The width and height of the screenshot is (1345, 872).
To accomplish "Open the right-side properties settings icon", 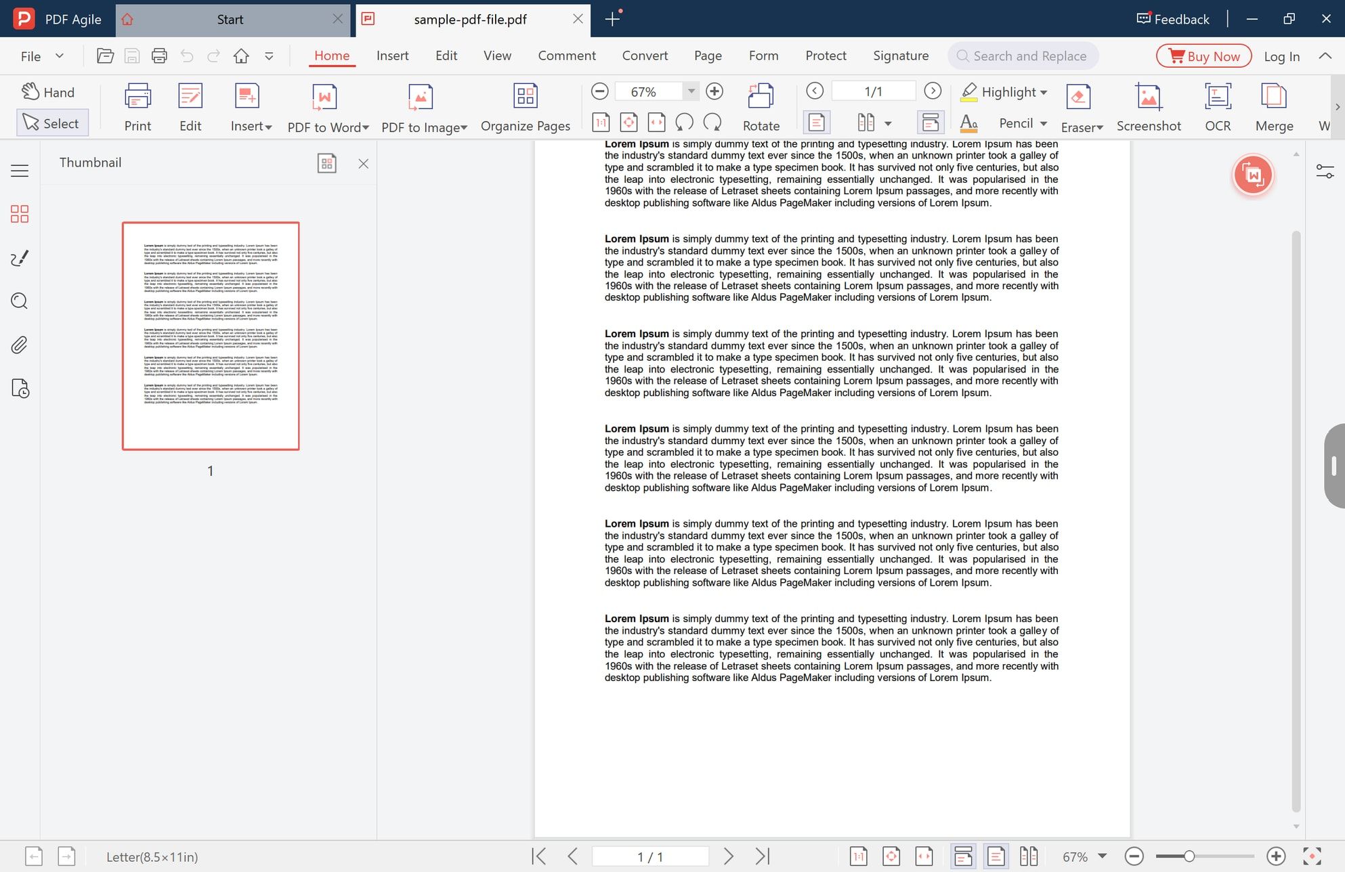I will click(x=1325, y=171).
